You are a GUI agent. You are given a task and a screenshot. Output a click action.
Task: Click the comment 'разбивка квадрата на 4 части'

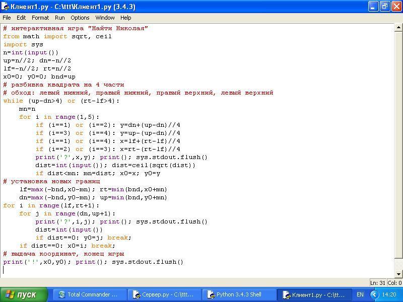63,85
